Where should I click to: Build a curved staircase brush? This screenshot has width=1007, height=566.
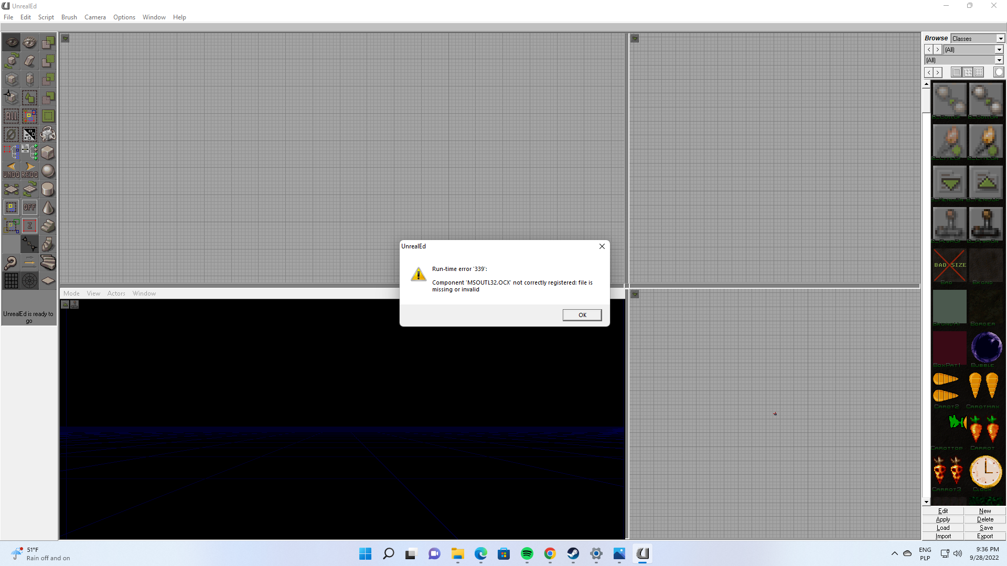48,263
